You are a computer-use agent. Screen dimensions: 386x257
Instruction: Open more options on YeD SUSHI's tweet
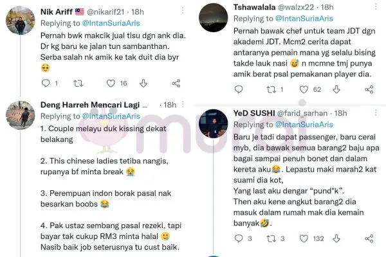click(376, 112)
